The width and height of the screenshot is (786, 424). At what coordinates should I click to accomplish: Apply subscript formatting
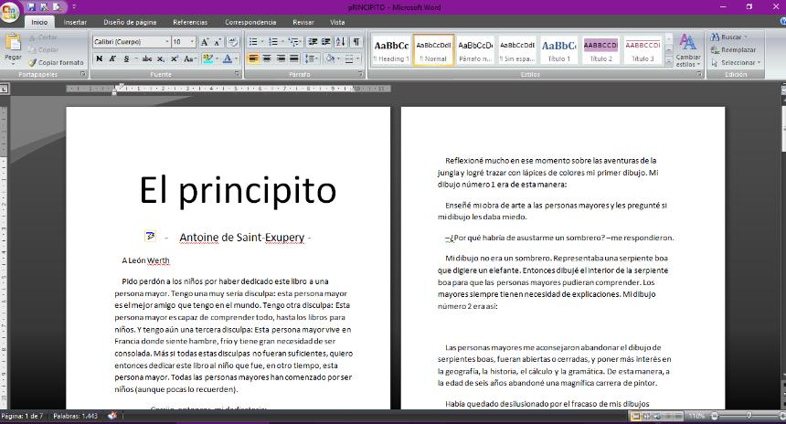point(161,58)
